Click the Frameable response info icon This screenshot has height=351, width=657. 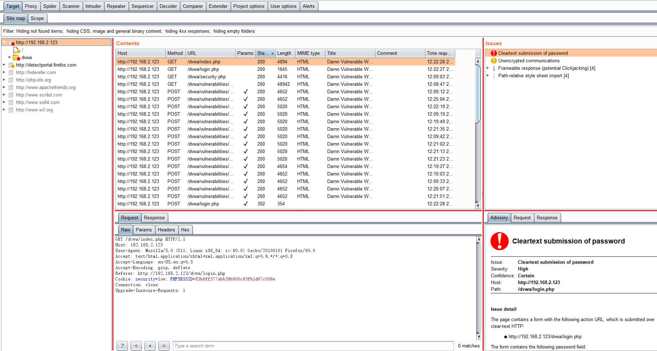(494, 68)
